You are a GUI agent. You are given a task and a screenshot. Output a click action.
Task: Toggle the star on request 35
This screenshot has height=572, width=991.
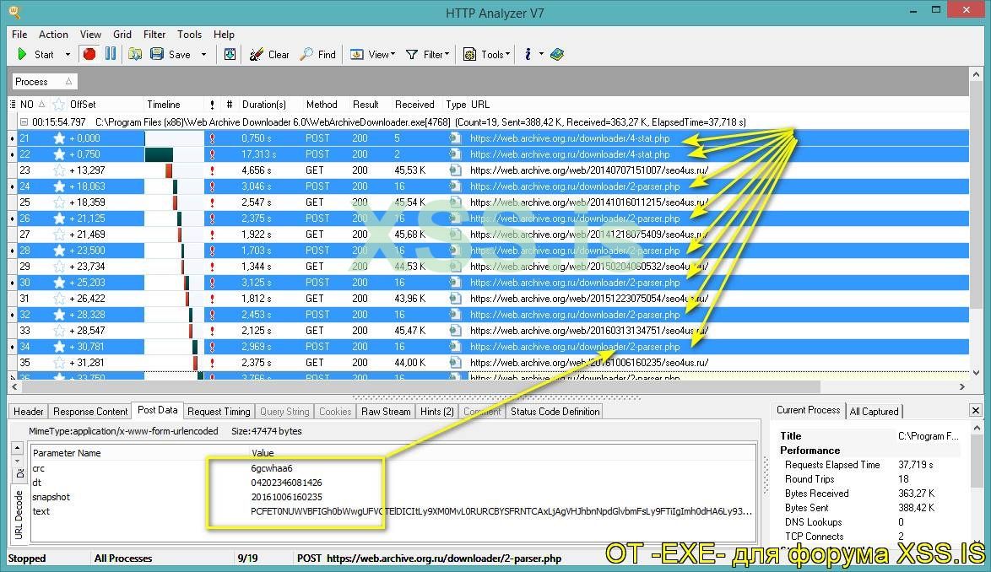click(x=59, y=363)
